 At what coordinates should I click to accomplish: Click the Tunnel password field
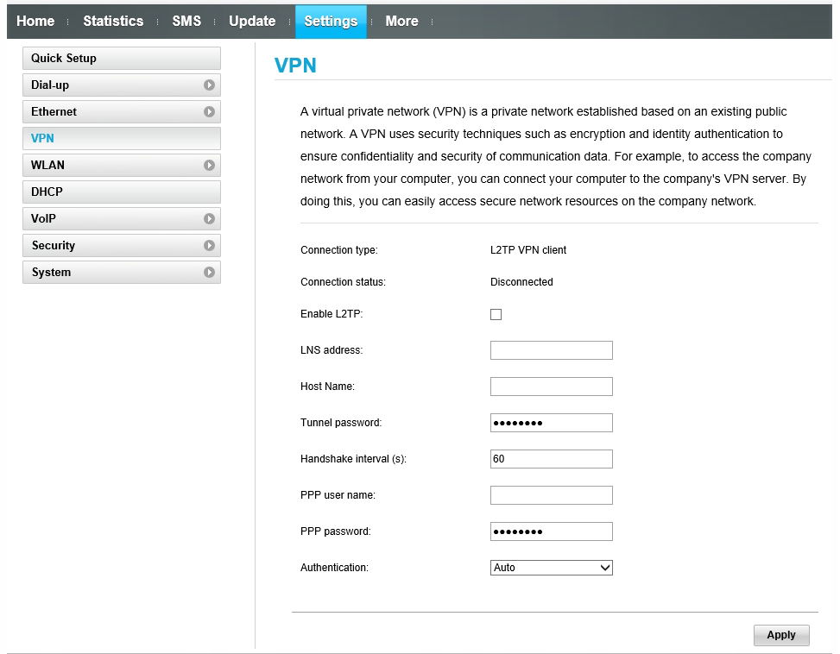coord(552,423)
